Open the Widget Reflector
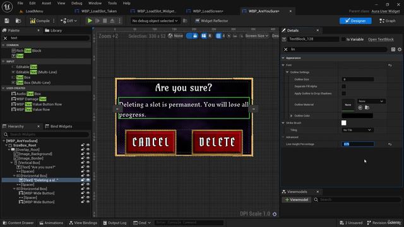The image size is (404, 227). point(211,21)
